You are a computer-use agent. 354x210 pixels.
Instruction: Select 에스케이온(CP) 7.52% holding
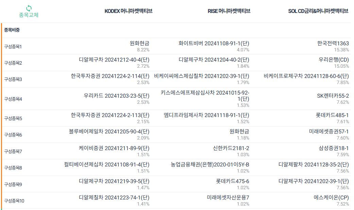point(332,200)
